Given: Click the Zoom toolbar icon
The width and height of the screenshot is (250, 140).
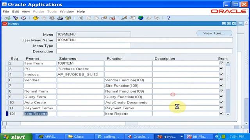Looking at the screenshot, I should (132, 18).
